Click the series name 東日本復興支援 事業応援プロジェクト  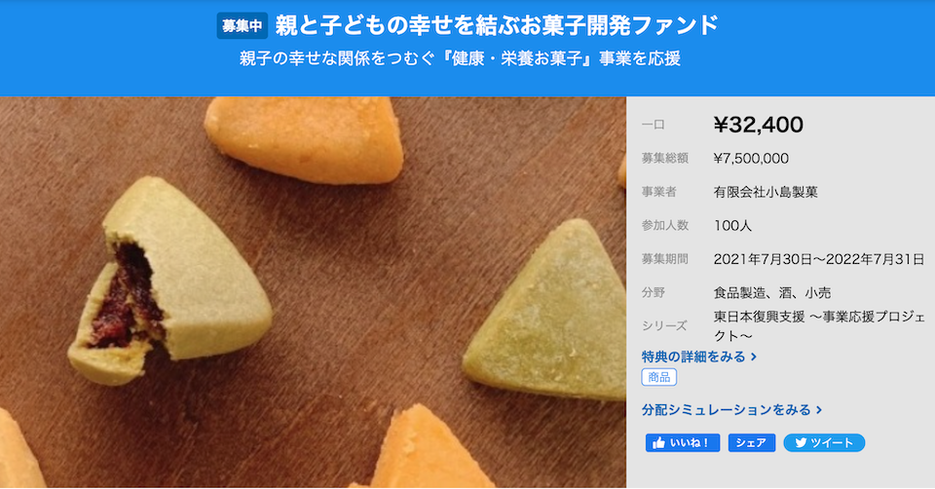[x=819, y=326]
